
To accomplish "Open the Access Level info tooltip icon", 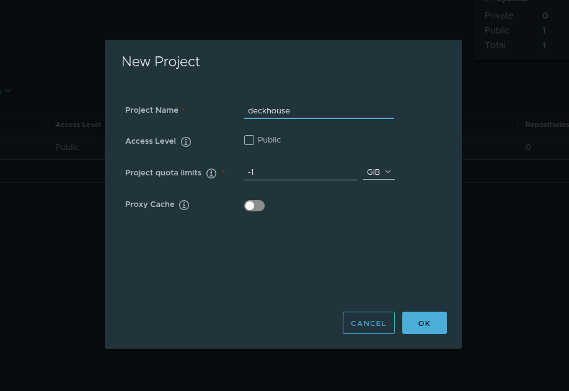I will click(x=185, y=141).
